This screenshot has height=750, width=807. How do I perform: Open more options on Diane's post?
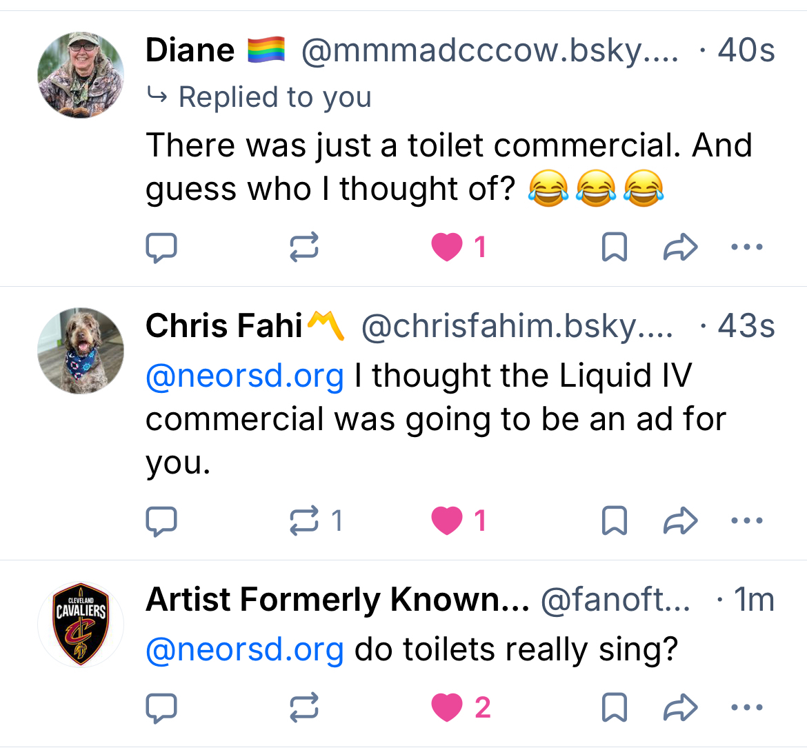click(746, 247)
